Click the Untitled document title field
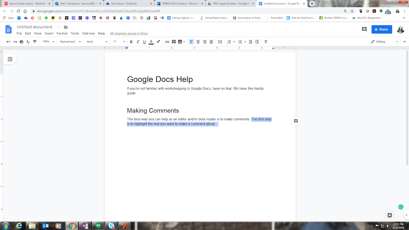409x230 pixels. click(35, 27)
